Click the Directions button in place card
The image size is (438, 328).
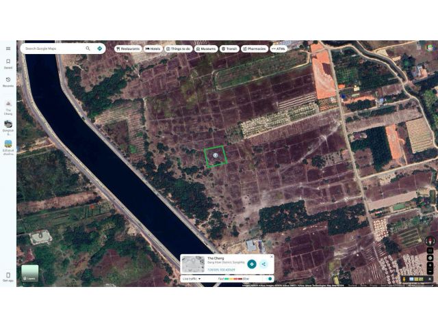[x=252, y=264]
